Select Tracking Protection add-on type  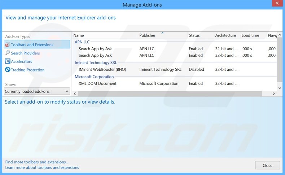click(28, 70)
